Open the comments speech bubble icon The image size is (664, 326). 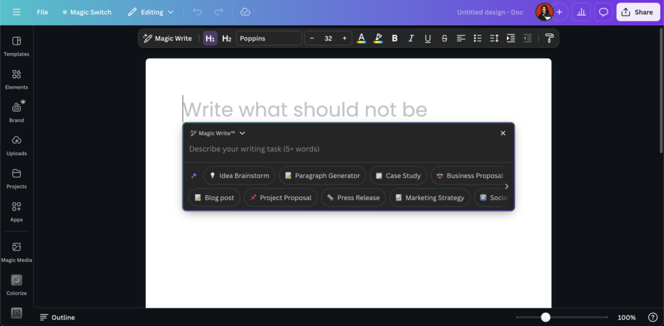point(604,12)
